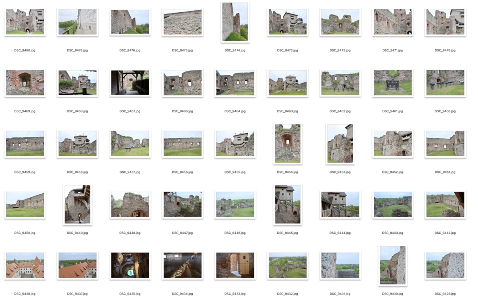
Task: Select the DSC_9457.jpg thumbnail
Action: click(130, 144)
